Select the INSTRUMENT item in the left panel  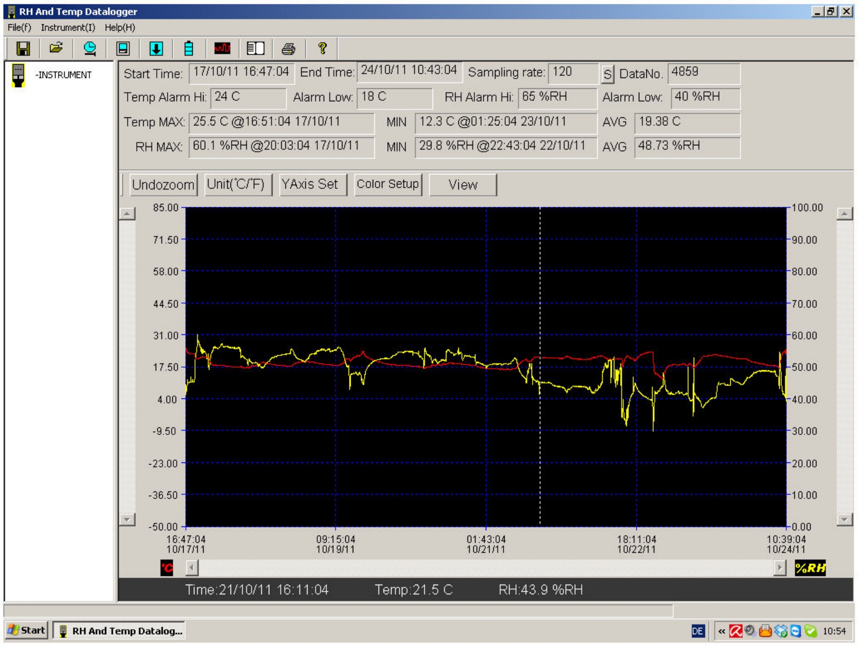[x=63, y=75]
